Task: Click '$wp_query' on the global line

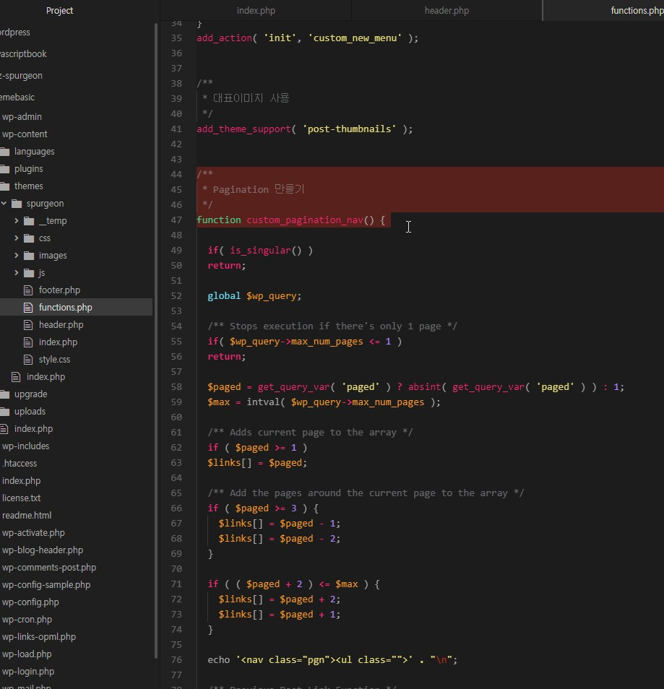Action: coord(272,296)
